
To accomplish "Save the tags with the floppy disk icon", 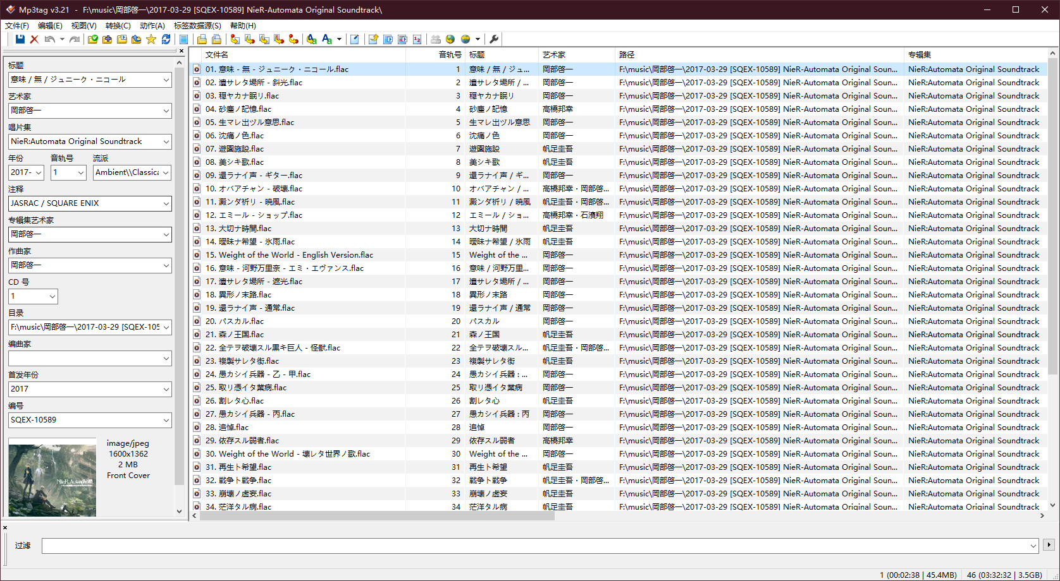I will pyautogui.click(x=20, y=39).
